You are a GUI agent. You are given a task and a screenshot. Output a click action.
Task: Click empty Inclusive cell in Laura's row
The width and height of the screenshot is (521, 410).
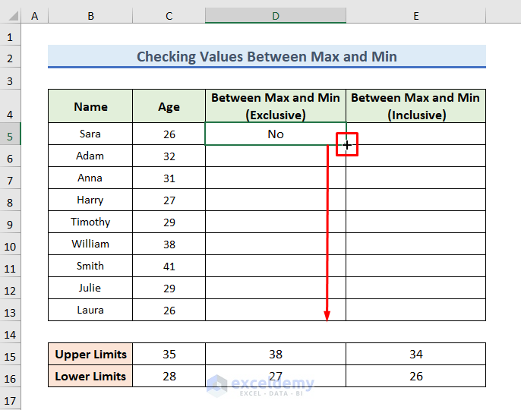[415, 310]
